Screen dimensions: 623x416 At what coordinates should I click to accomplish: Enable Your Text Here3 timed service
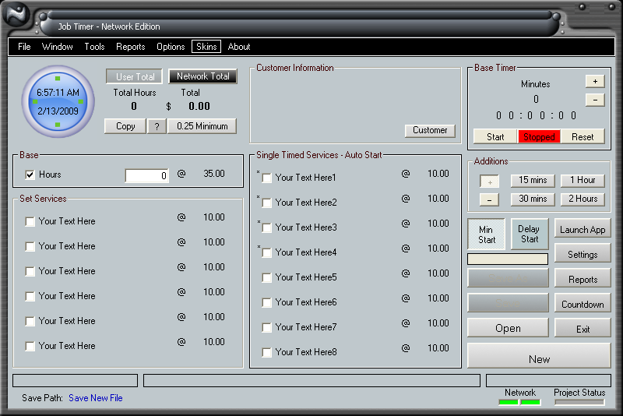pyautogui.click(x=266, y=227)
